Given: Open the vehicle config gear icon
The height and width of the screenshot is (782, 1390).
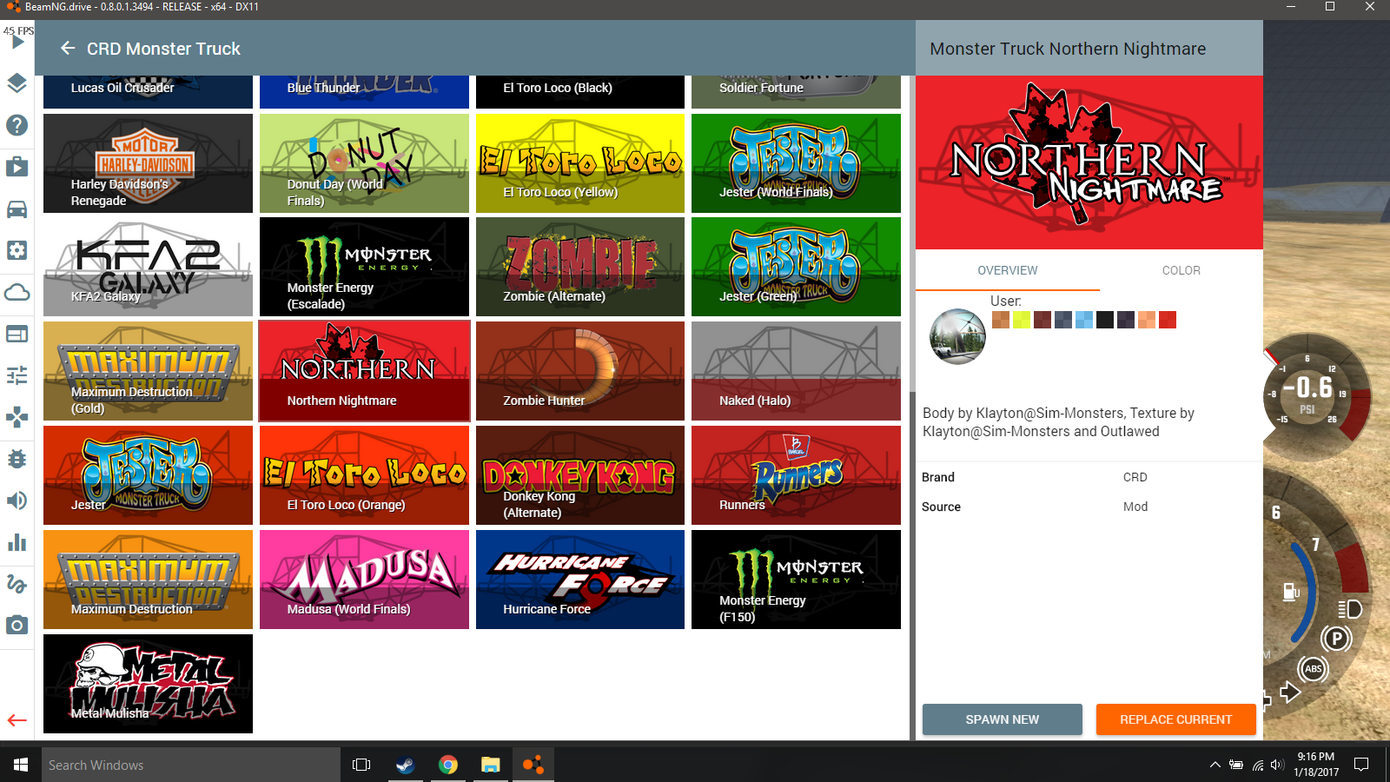Looking at the screenshot, I should (x=17, y=250).
